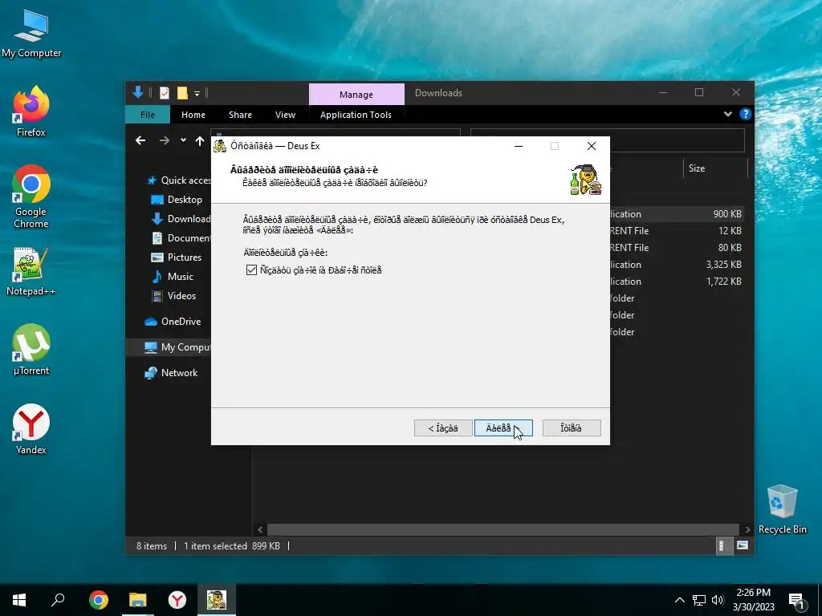822x616 pixels.
Task: Open Yandex from the taskbar
Action: tap(177, 600)
